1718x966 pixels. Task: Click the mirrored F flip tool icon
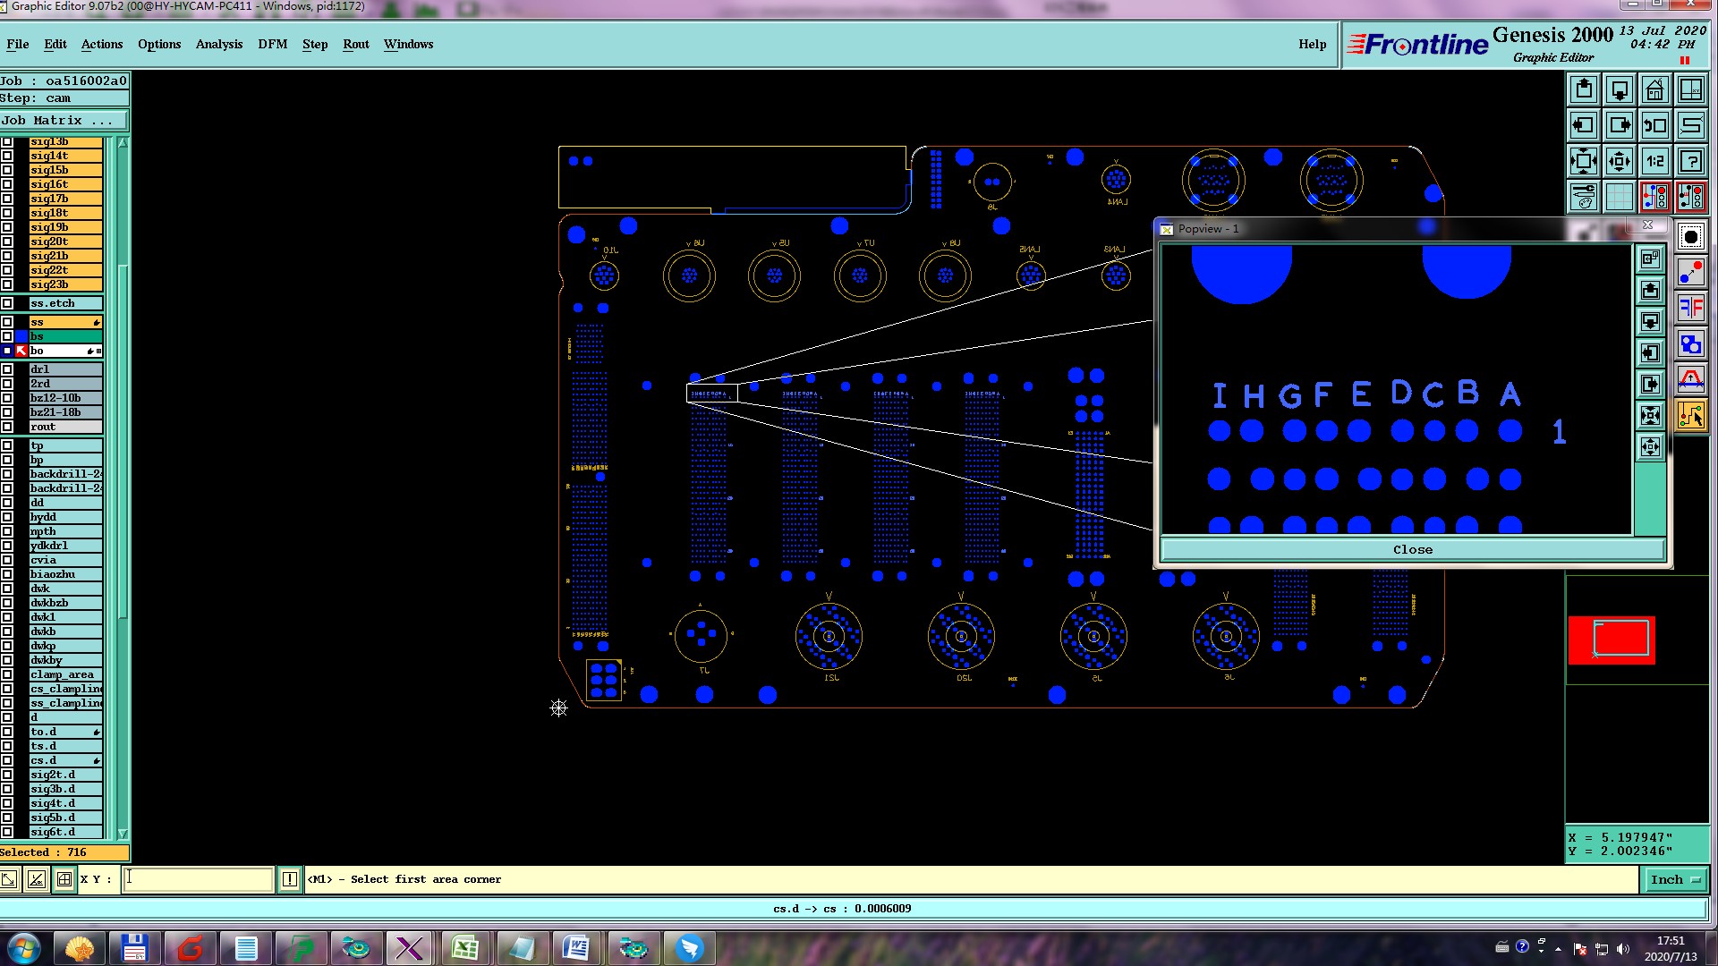(x=1690, y=308)
